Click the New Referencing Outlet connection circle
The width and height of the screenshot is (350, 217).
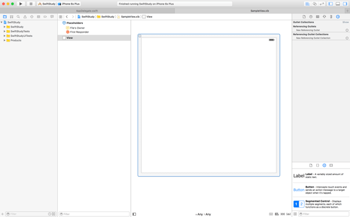coord(347,30)
